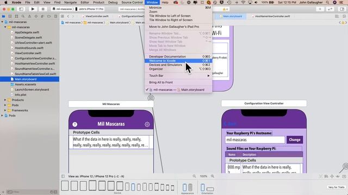The height and width of the screenshot is (195, 348).
Task: Open the Debug navigator icon
Action: click(x=42, y=16)
